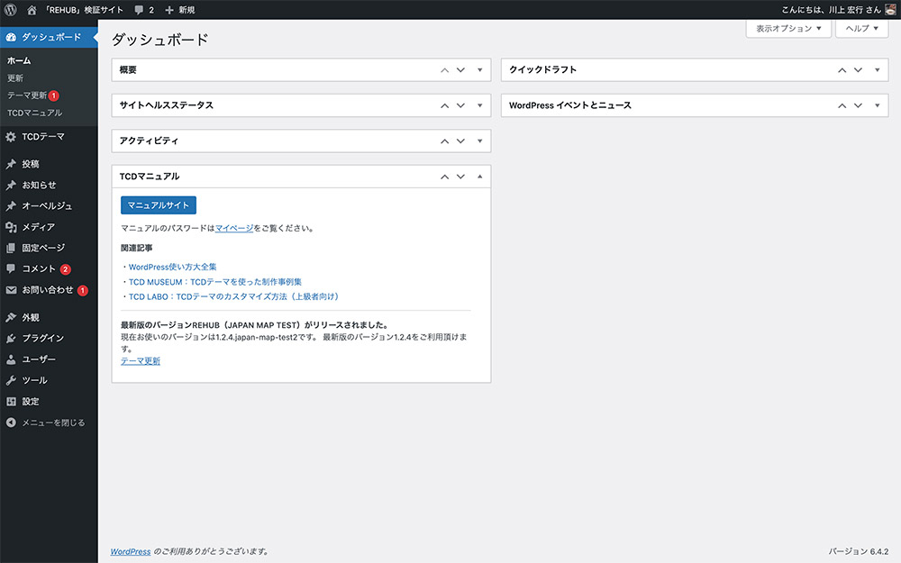Select ホーム in the sidebar submenu

[19, 60]
